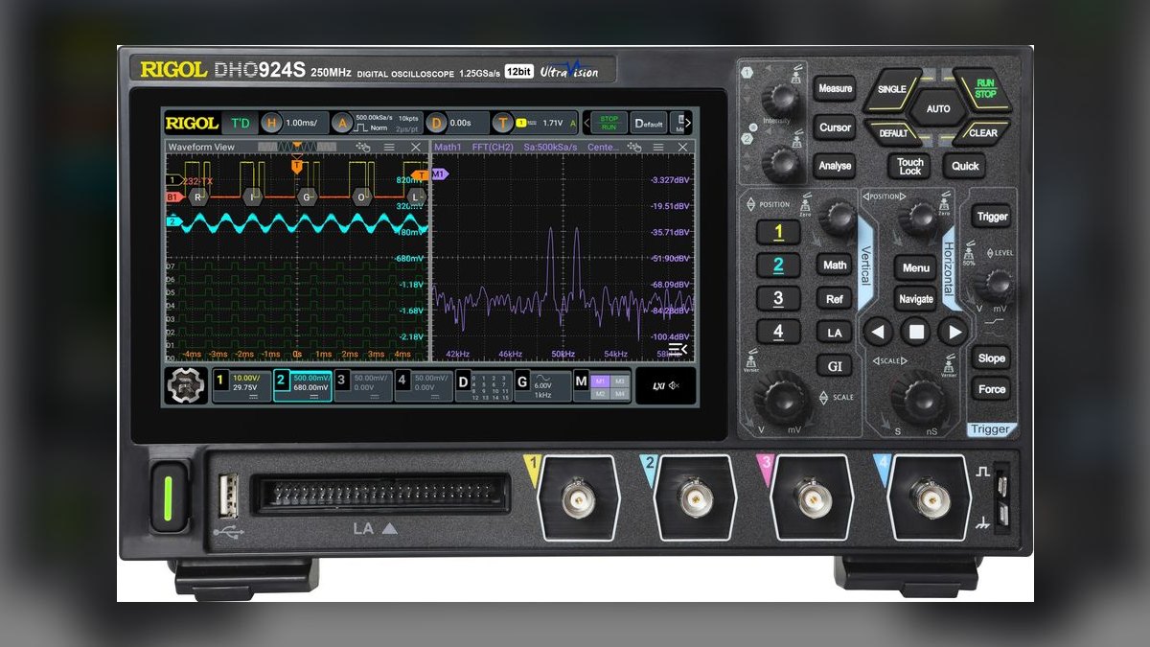Close the Waveform View window
The image size is (1150, 647).
[415, 147]
